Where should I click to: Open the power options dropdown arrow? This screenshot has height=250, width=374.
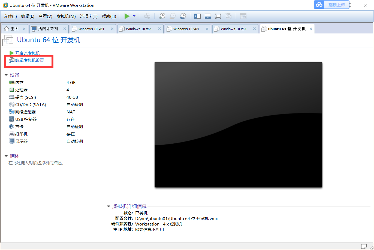click(x=134, y=16)
